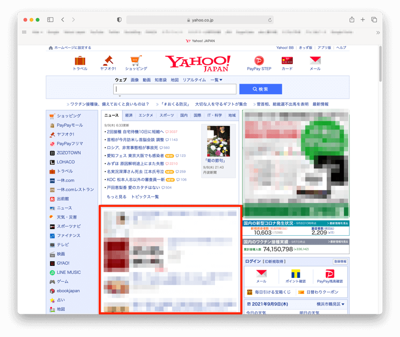
Task: Open the bookmarks grid icon
Action: [x=24, y=32]
